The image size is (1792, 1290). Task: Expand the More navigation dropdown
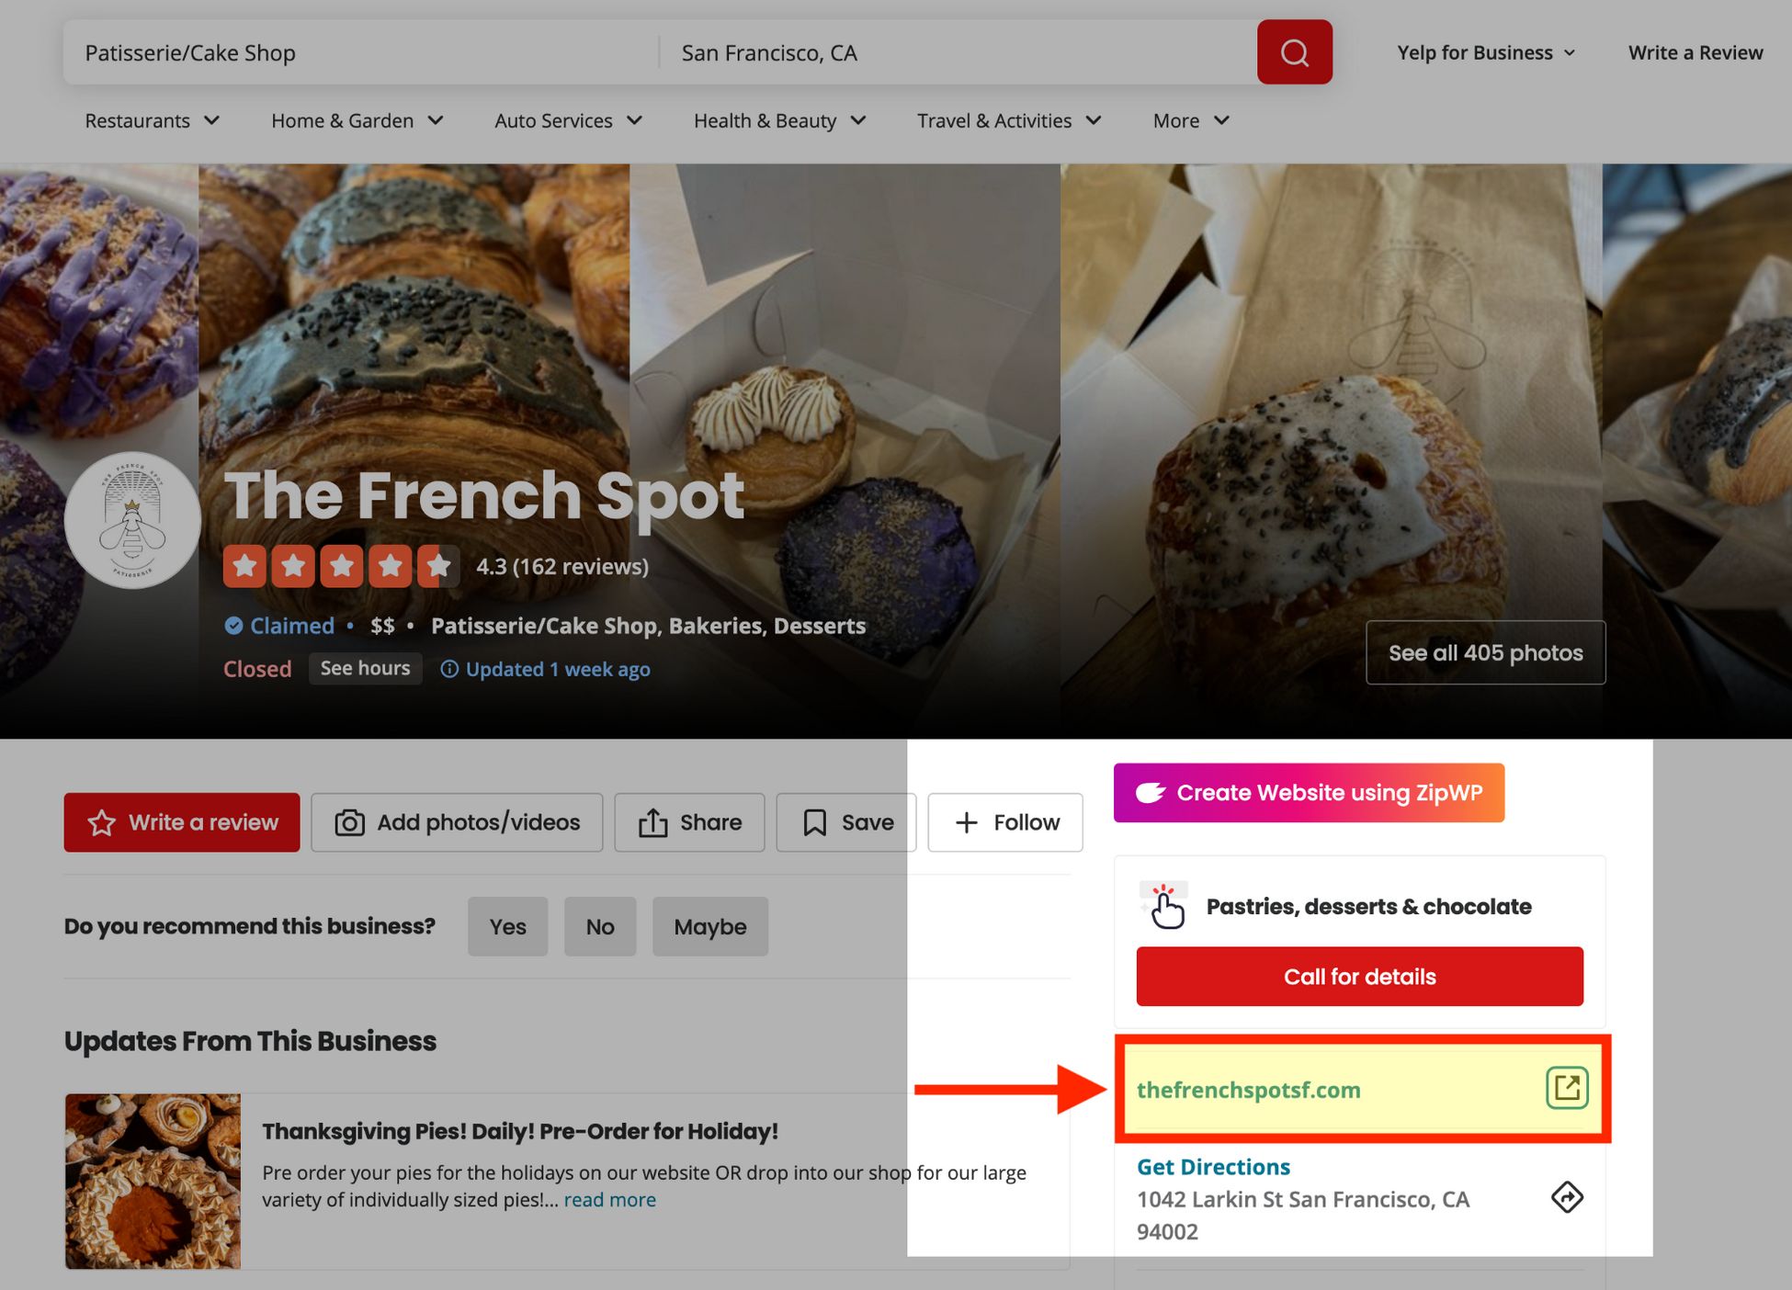click(1190, 120)
